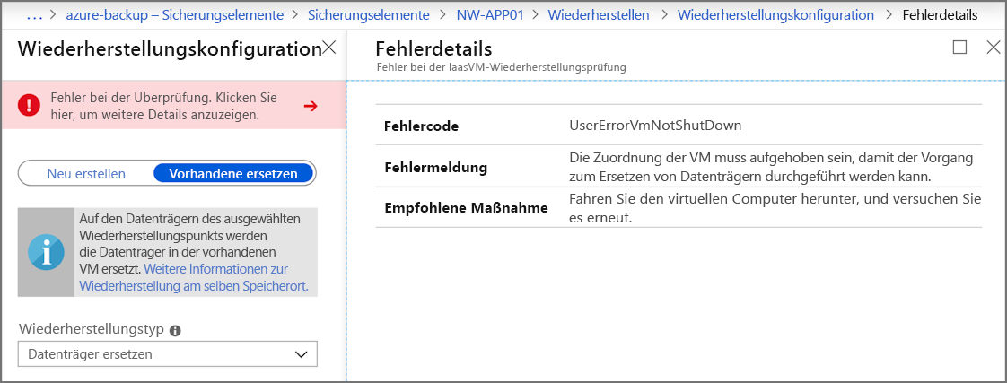
Task: Open 'Weitere Informationen zur Wiederherstellung' link
Action: pyautogui.click(x=194, y=277)
